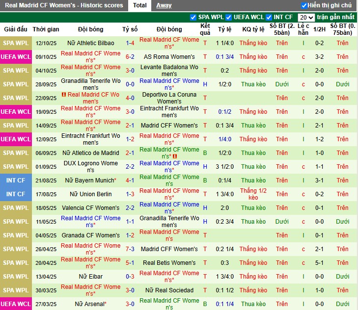The height and width of the screenshot is (310, 358).
Task: Open the 20 recent matches dropdown
Action: tap(306, 17)
